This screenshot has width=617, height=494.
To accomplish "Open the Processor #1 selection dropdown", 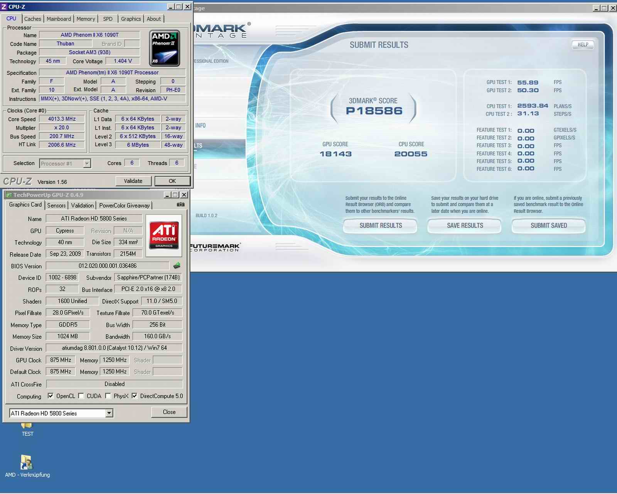I will point(65,163).
